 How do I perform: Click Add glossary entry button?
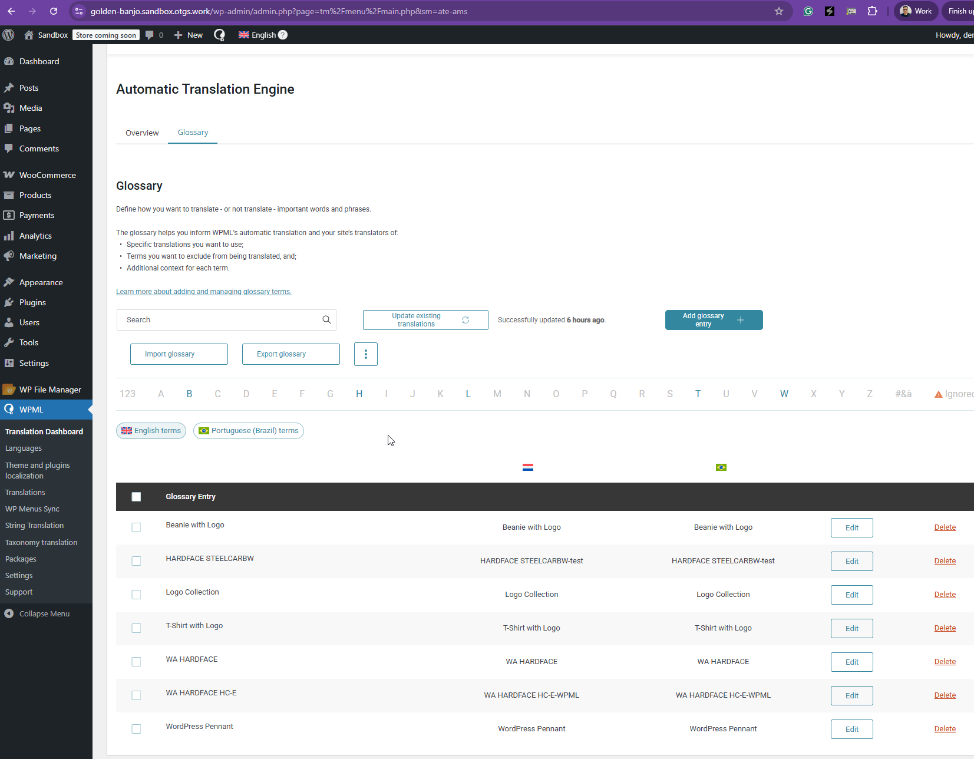pos(714,320)
